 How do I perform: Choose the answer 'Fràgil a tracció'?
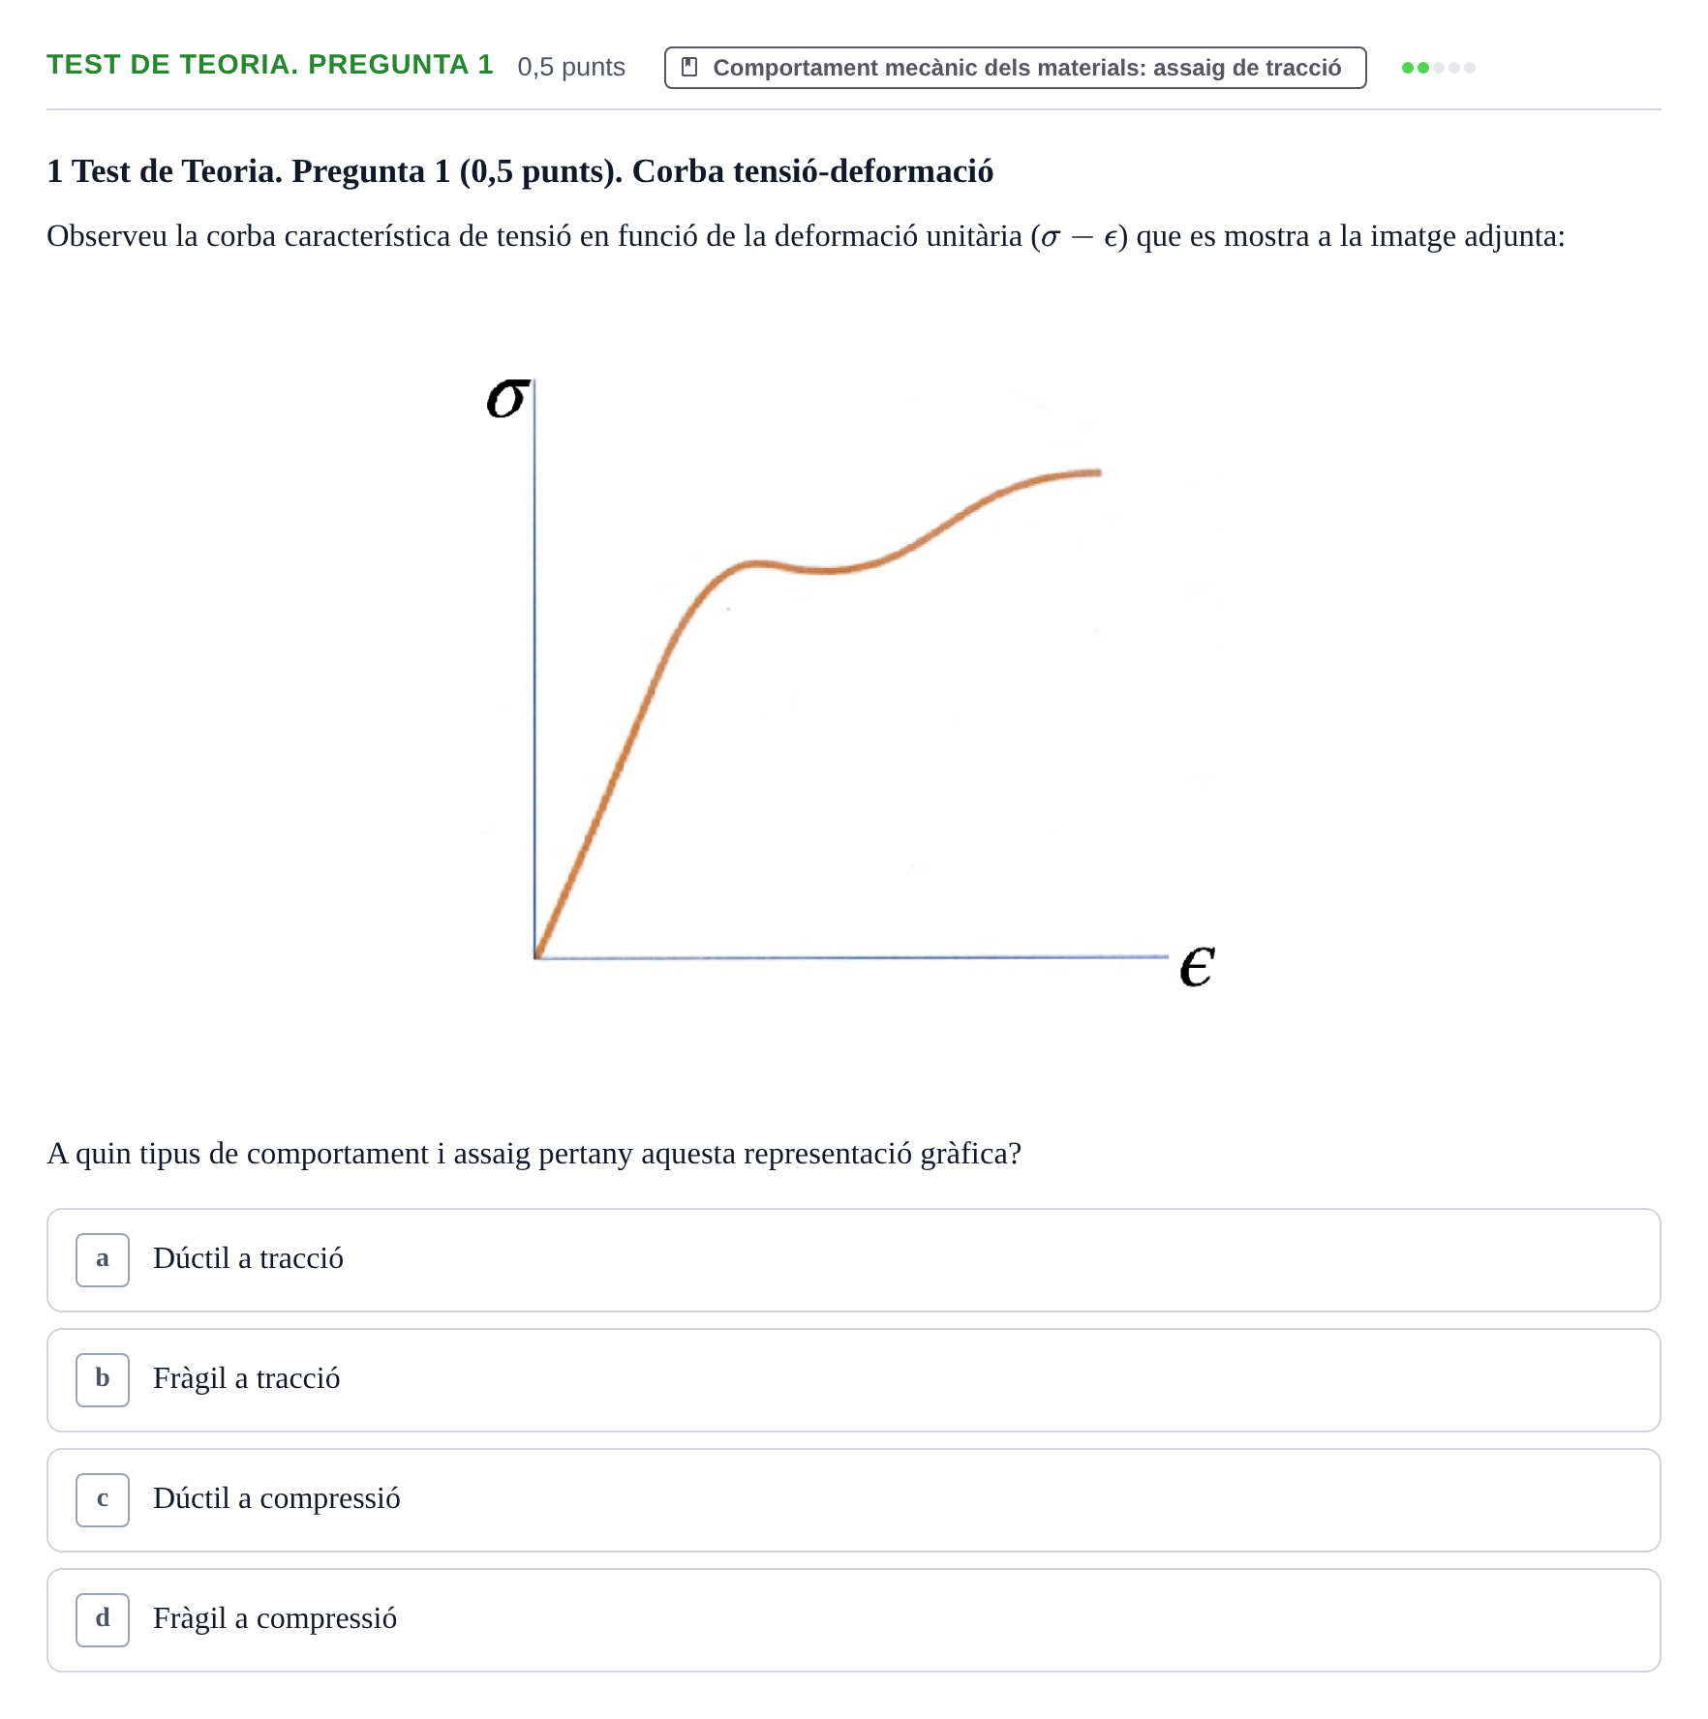tap(854, 1380)
